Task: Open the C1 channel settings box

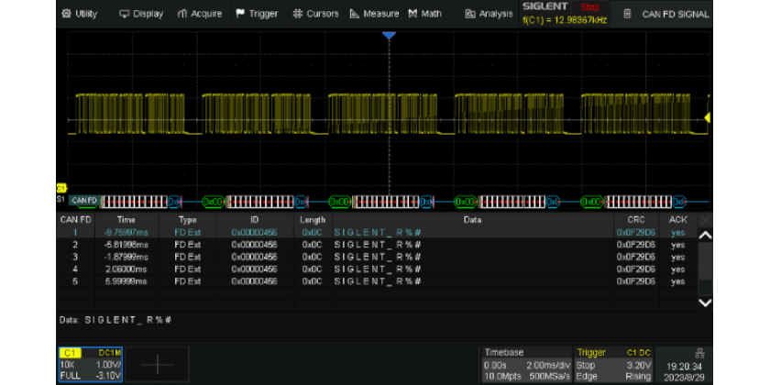Action: (x=90, y=364)
